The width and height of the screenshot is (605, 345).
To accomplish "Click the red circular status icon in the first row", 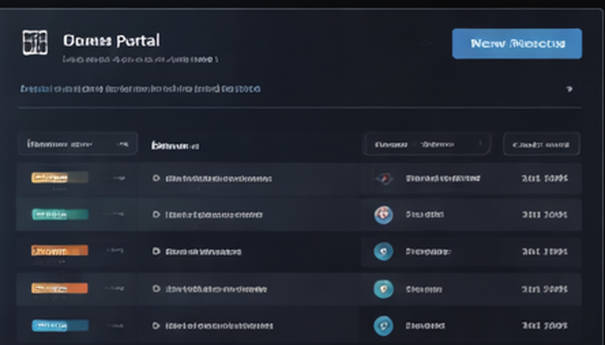I will click(383, 179).
